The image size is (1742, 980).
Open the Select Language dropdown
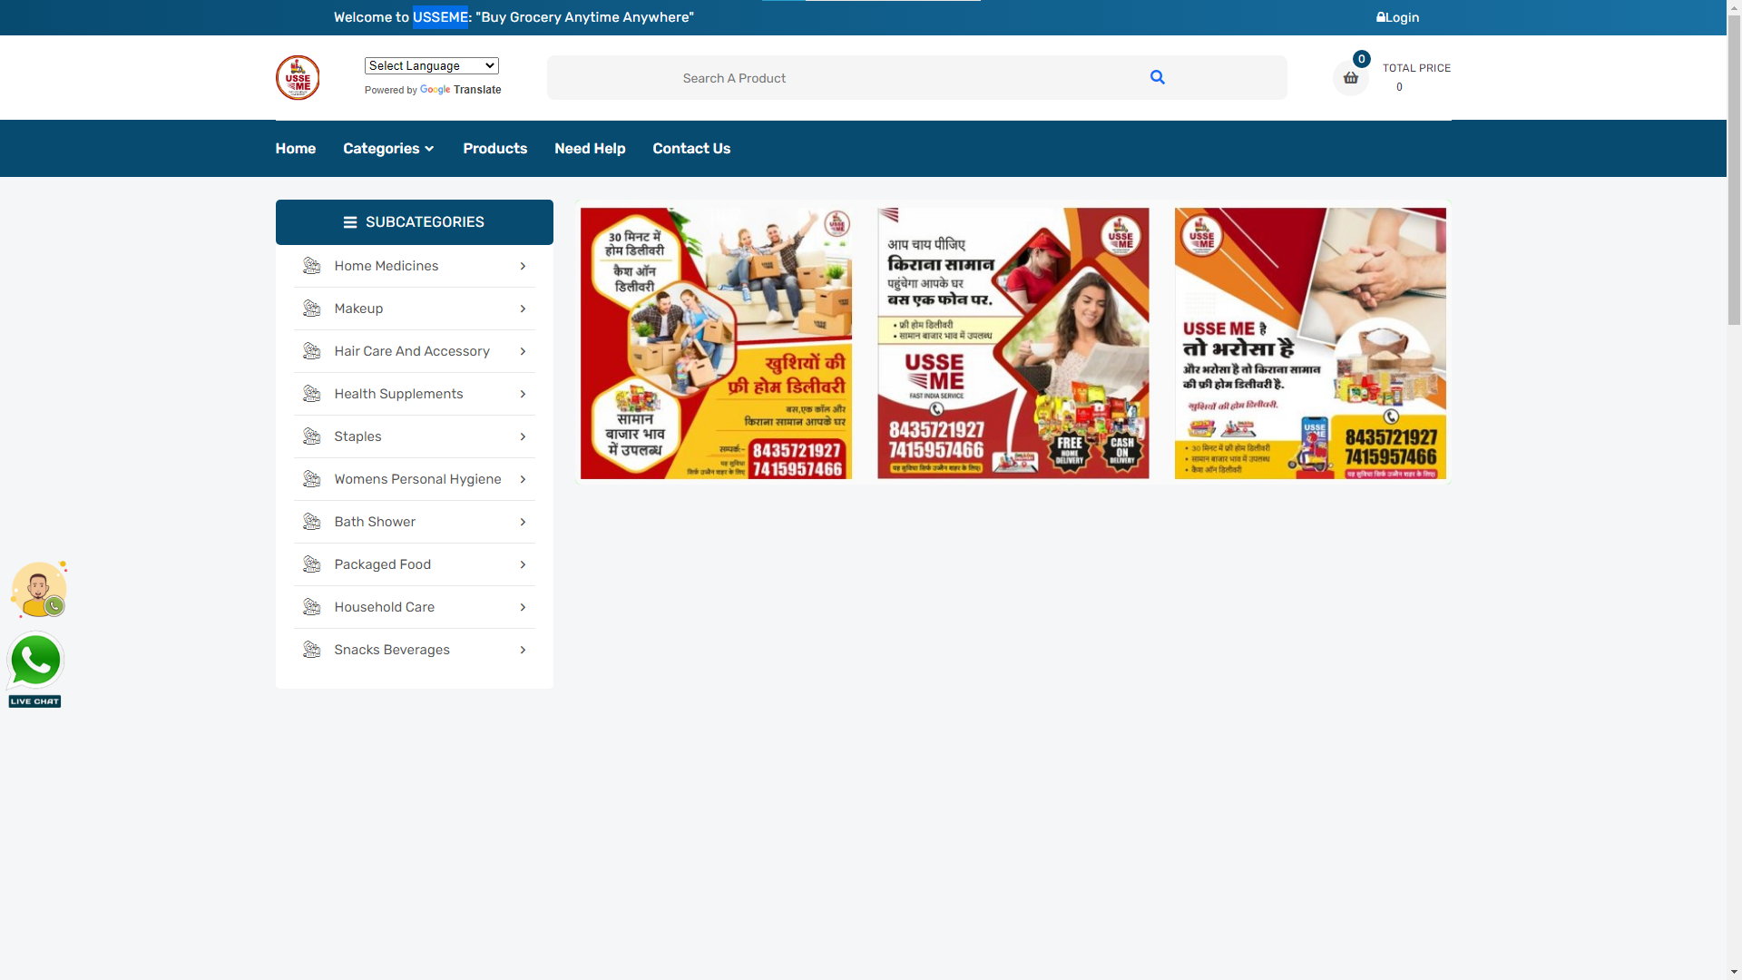pos(432,65)
